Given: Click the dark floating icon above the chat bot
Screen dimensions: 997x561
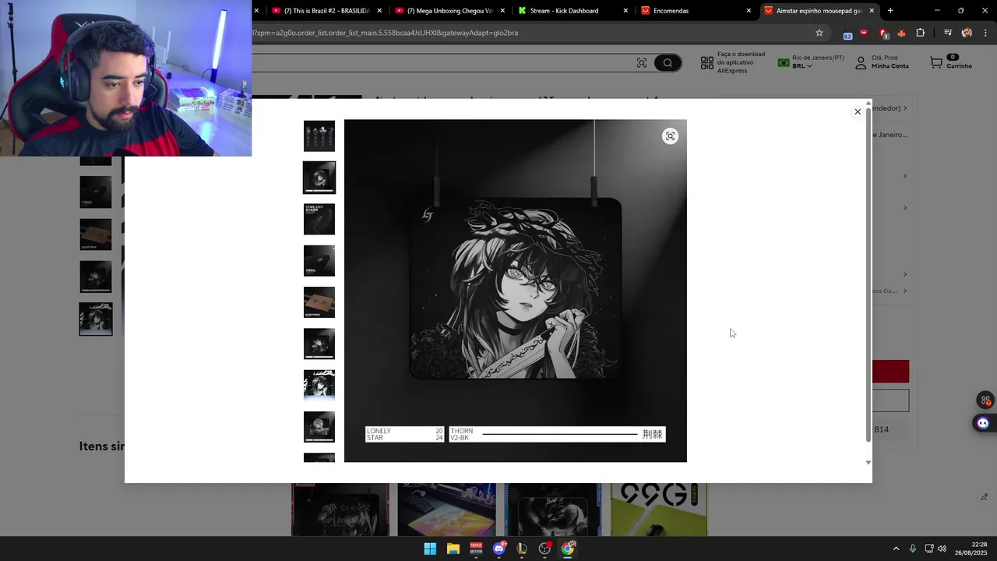Looking at the screenshot, I should tap(985, 400).
